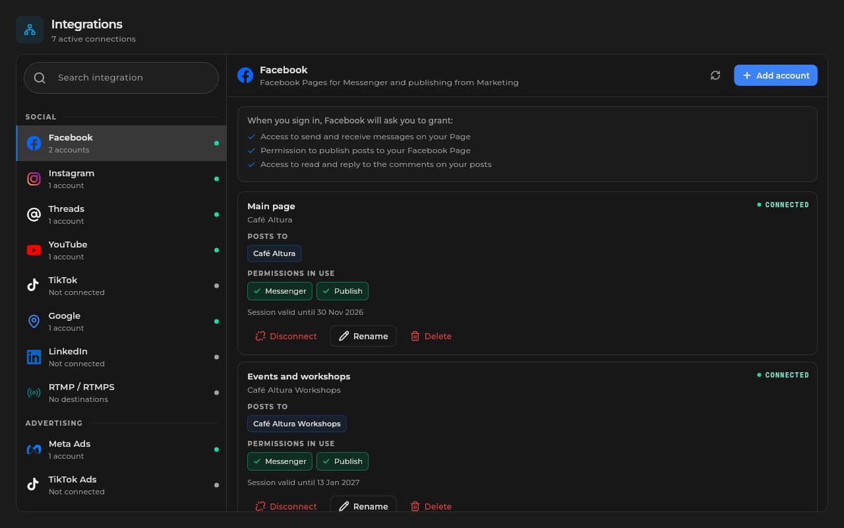Click "Session valid until 13 Jan 2027"

[303, 482]
